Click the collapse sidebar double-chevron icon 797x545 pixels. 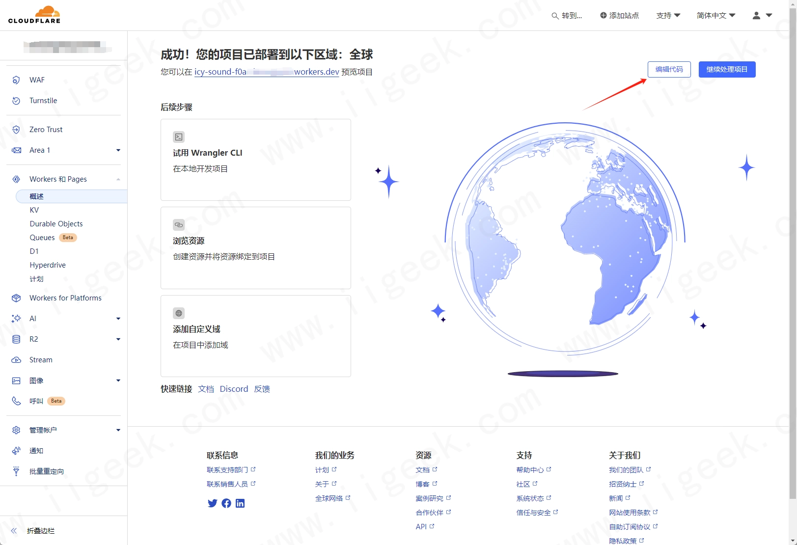click(14, 531)
